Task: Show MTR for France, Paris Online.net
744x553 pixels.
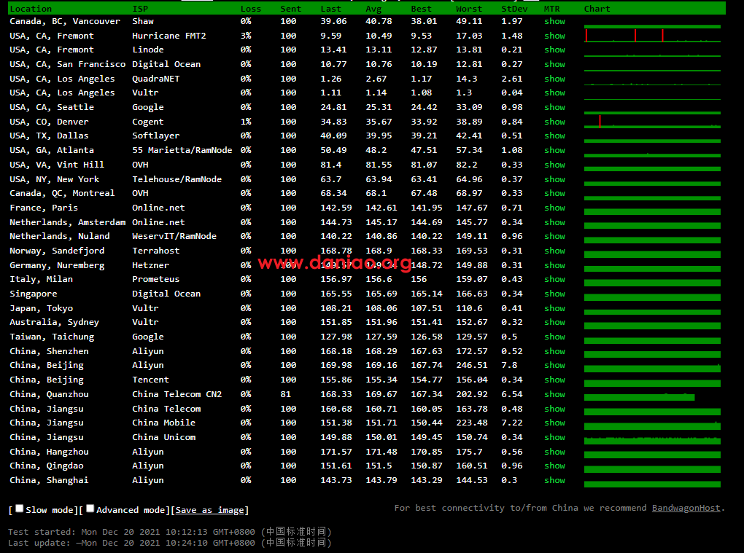Action: [554, 208]
